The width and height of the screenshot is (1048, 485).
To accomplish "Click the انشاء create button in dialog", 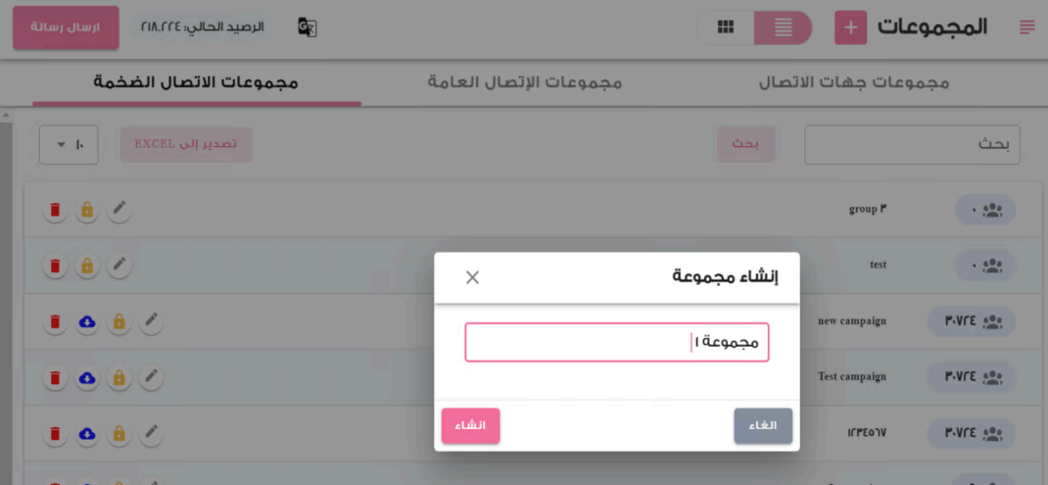I will pos(470,426).
